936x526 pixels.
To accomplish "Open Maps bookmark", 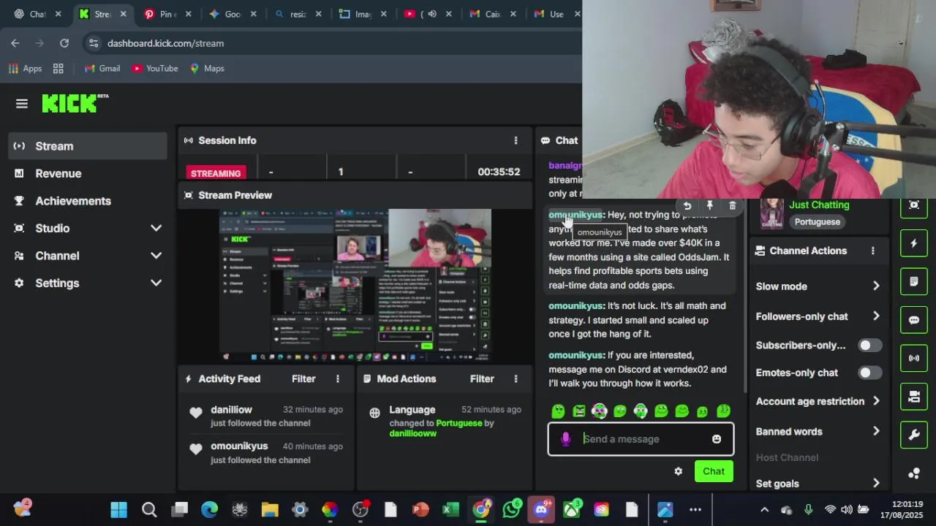I will click(207, 68).
